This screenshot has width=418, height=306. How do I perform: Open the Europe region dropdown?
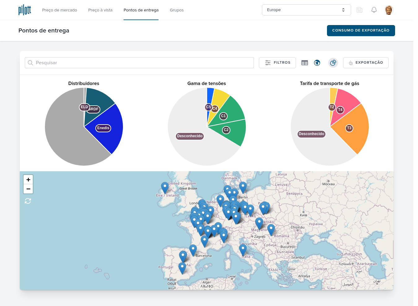click(x=306, y=10)
